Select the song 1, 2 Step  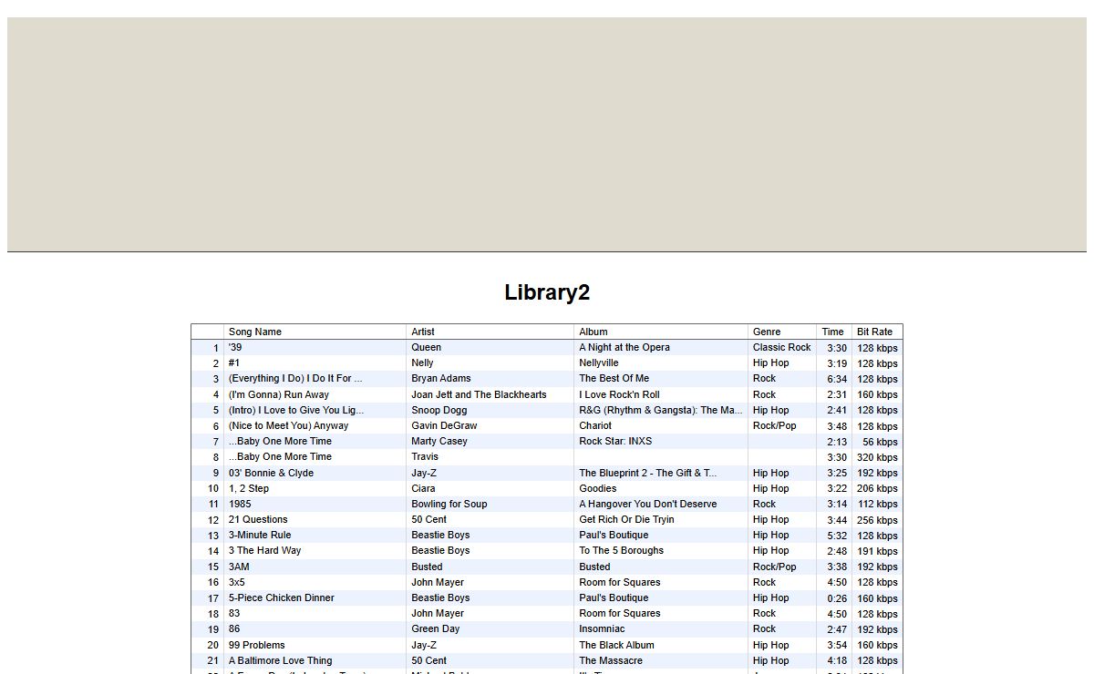[x=249, y=488]
